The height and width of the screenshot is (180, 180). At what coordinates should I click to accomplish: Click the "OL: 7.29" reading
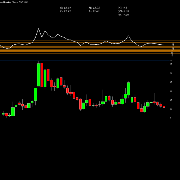(123, 15)
